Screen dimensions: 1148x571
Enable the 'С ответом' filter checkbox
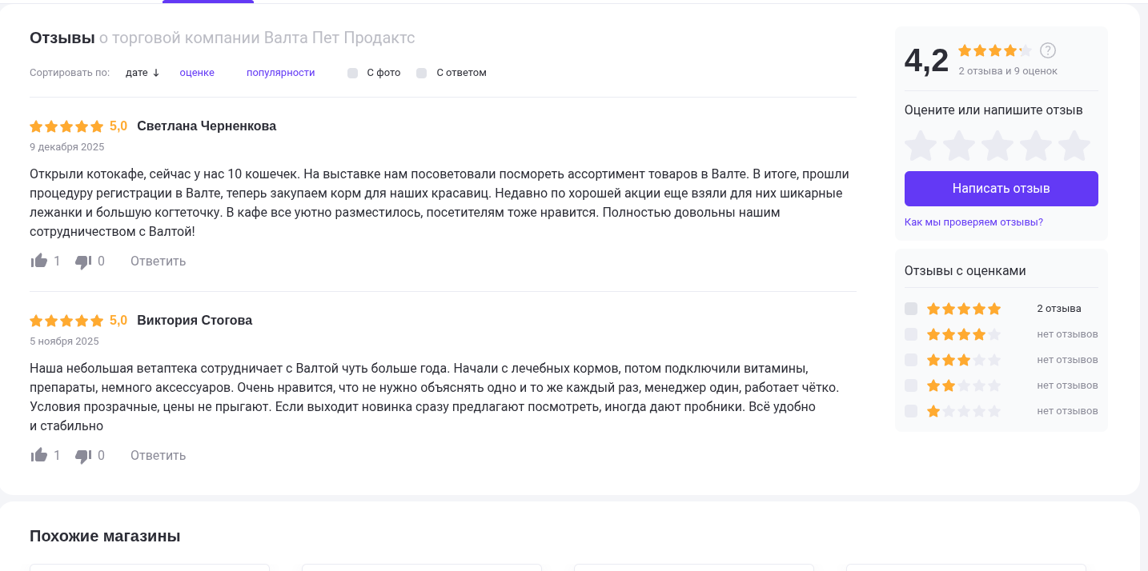(x=422, y=73)
